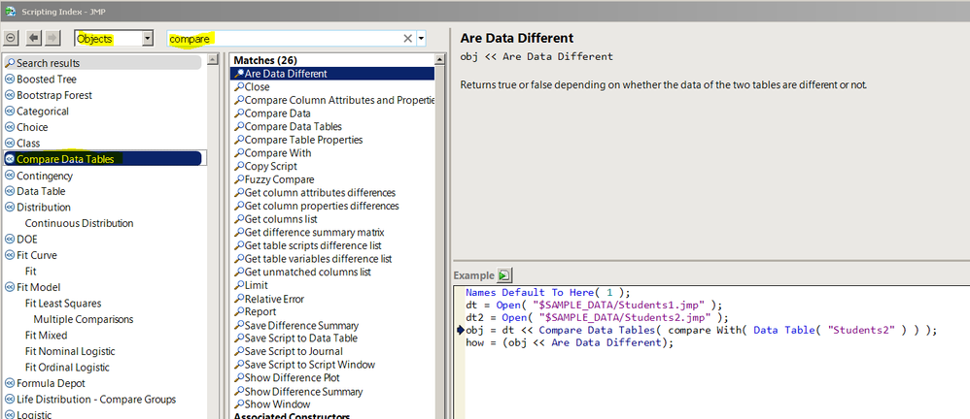This screenshot has width=970, height=419.
Task: Select Fit Mixed sub-item
Action: (47, 335)
